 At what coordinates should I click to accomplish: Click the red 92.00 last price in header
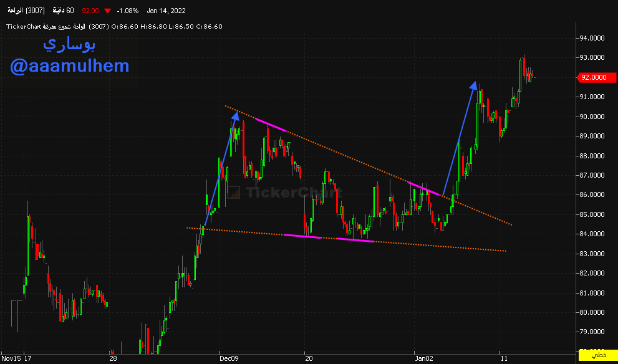[x=90, y=11]
